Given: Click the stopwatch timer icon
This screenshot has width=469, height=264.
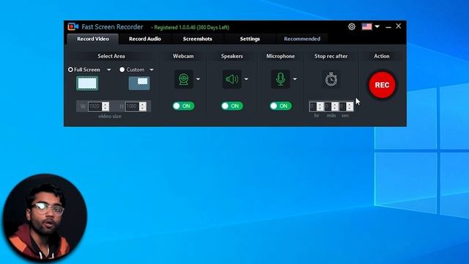Looking at the screenshot, I should point(331,79).
